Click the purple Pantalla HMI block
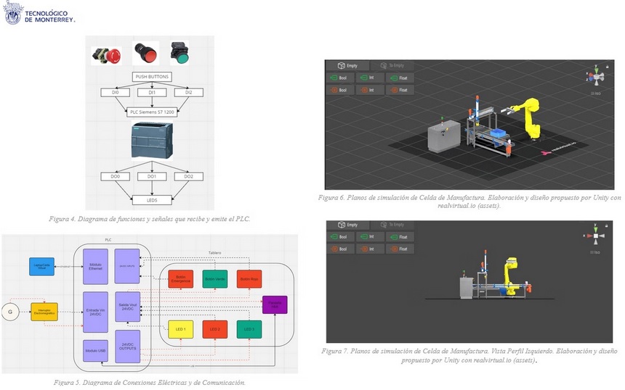Viewport: 625px width, 390px height. pyautogui.click(x=275, y=305)
